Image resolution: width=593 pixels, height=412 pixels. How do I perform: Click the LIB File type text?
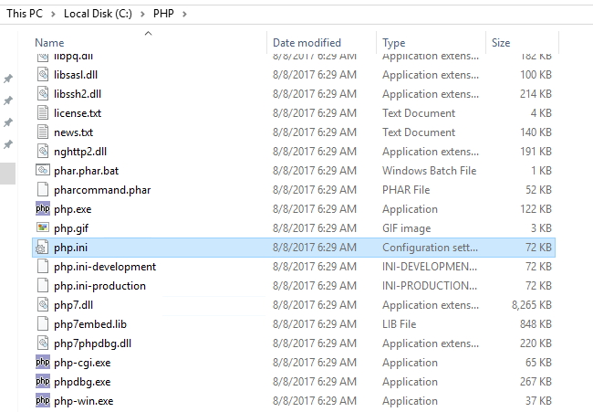pos(400,324)
